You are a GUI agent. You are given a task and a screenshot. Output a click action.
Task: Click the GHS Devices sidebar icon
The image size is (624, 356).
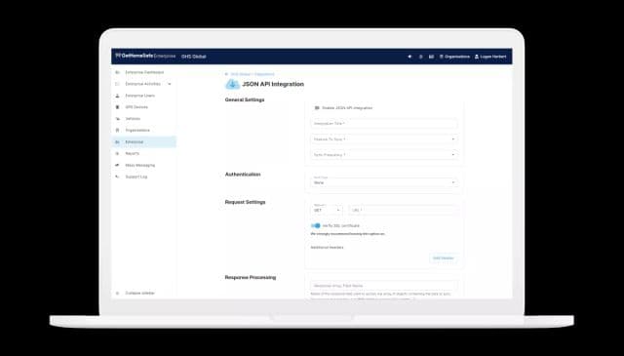117,107
